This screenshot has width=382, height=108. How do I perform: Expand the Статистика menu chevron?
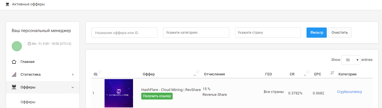coord(73,75)
